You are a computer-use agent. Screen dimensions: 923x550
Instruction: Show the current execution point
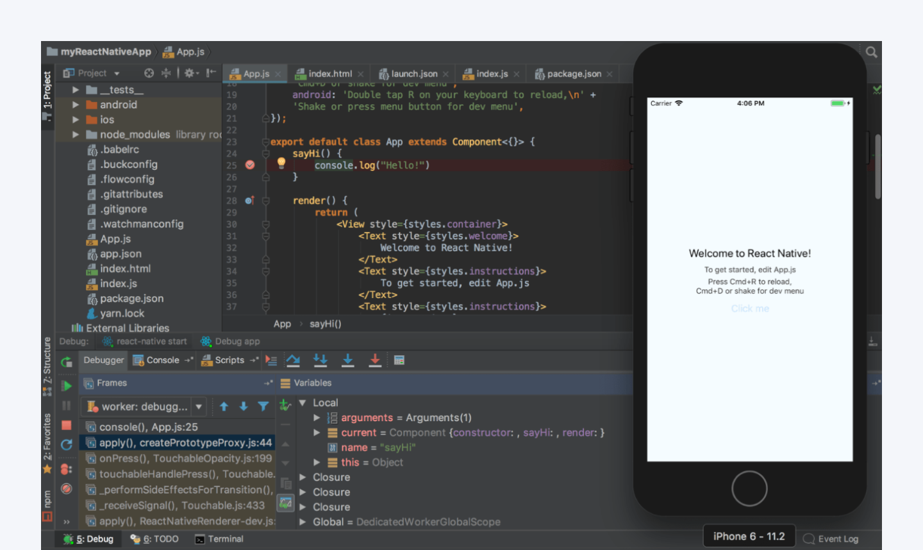tap(270, 360)
